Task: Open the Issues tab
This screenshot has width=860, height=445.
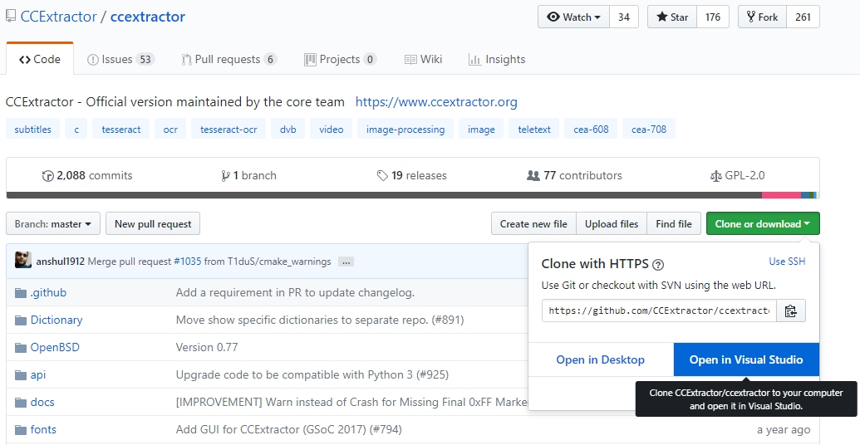Action: click(120, 59)
